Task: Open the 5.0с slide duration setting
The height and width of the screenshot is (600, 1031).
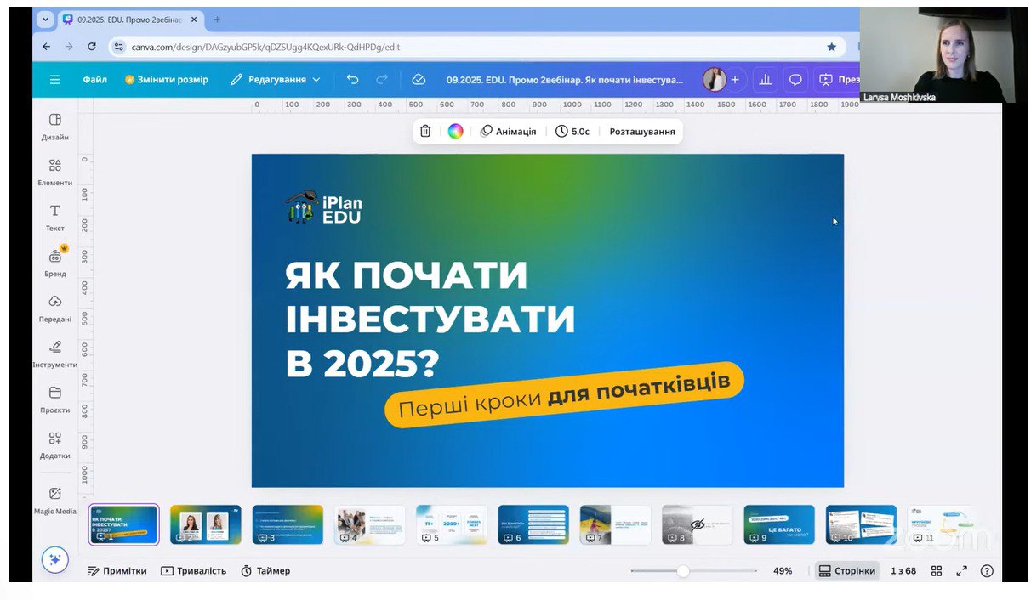Action: 572,132
